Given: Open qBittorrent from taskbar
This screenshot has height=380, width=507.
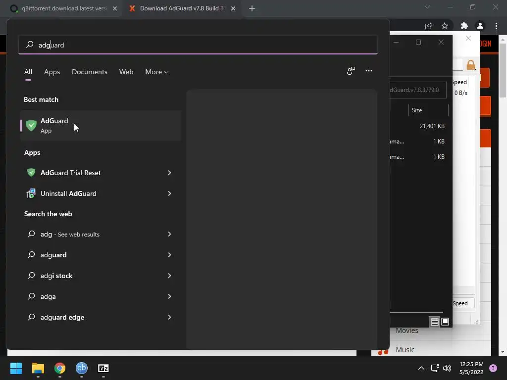Looking at the screenshot, I should point(82,368).
